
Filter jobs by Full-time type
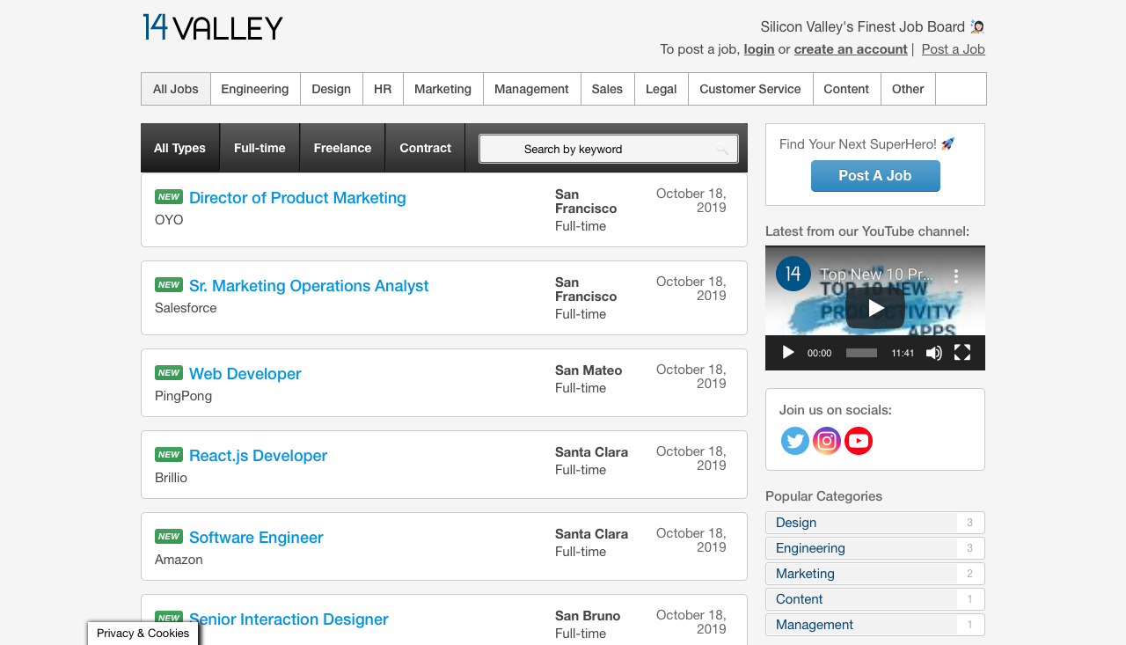pyautogui.click(x=259, y=147)
